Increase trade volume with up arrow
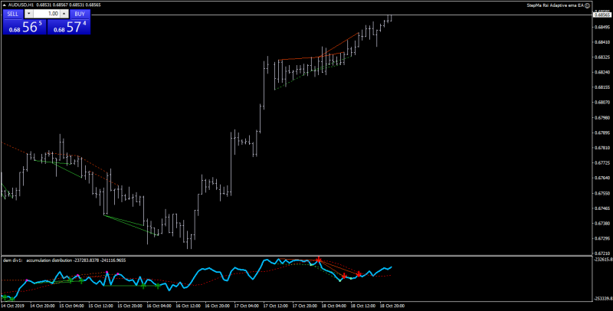The height and width of the screenshot is (311, 613). click(64, 14)
